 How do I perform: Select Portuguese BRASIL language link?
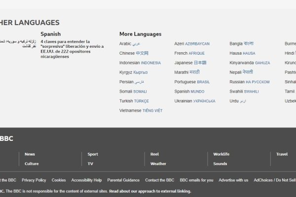click(x=192, y=82)
